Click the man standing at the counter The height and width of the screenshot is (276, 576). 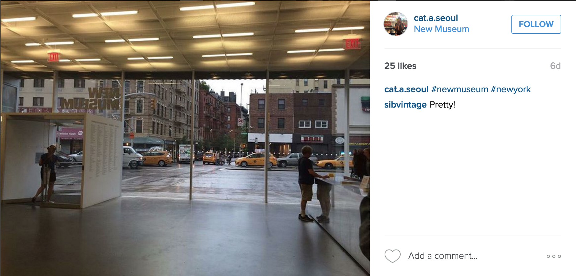tap(308, 183)
